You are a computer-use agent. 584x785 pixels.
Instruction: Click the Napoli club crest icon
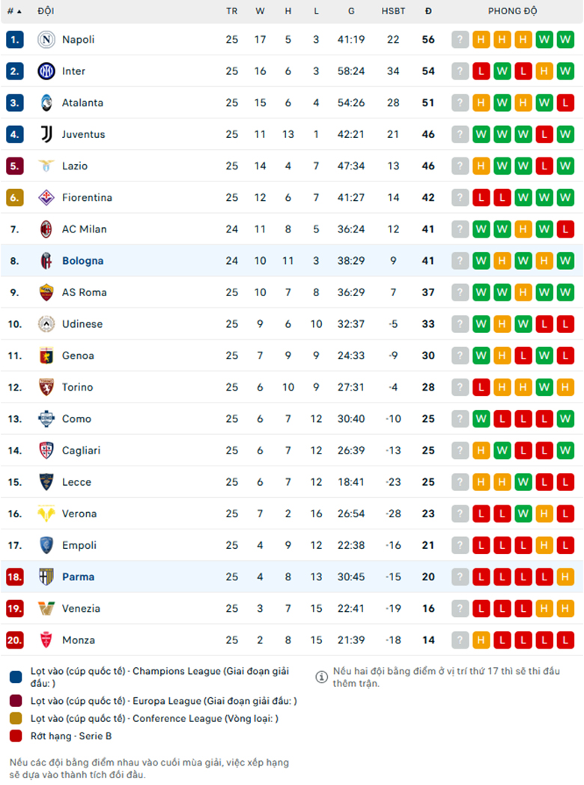pos(46,40)
